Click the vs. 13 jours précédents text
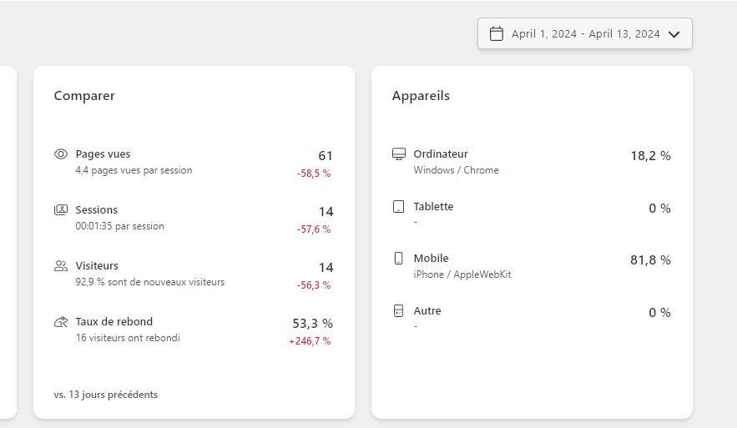737x428 pixels. 106,395
